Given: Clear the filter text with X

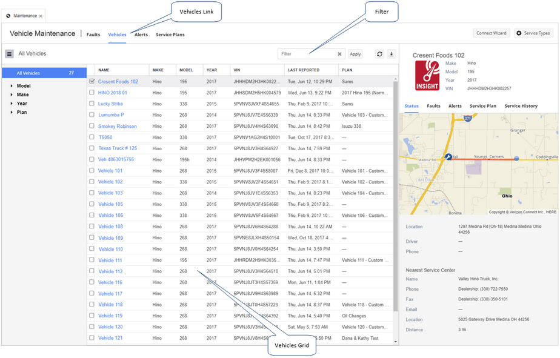Looking at the screenshot, I should click(x=339, y=55).
